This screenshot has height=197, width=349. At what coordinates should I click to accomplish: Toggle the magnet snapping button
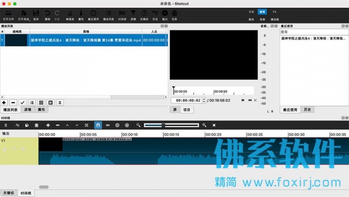[98, 125]
